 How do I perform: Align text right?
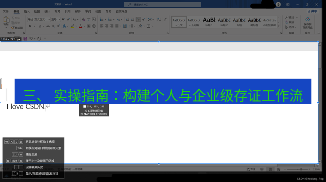[x=112, y=26]
